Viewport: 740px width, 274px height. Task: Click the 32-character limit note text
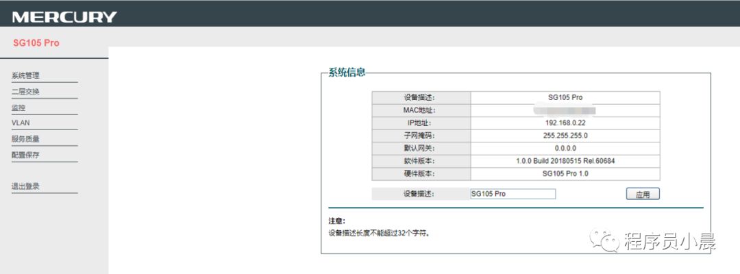pyautogui.click(x=380, y=233)
